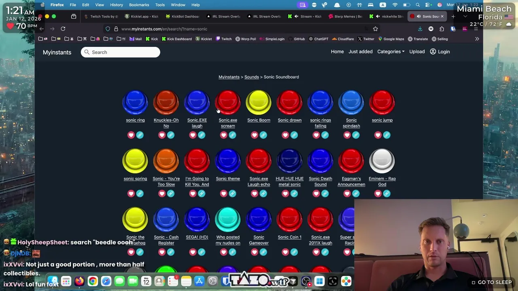Screen dimensions: 518x291
Task: Click the magnifier icon in Myinstants search
Action: 87,52
